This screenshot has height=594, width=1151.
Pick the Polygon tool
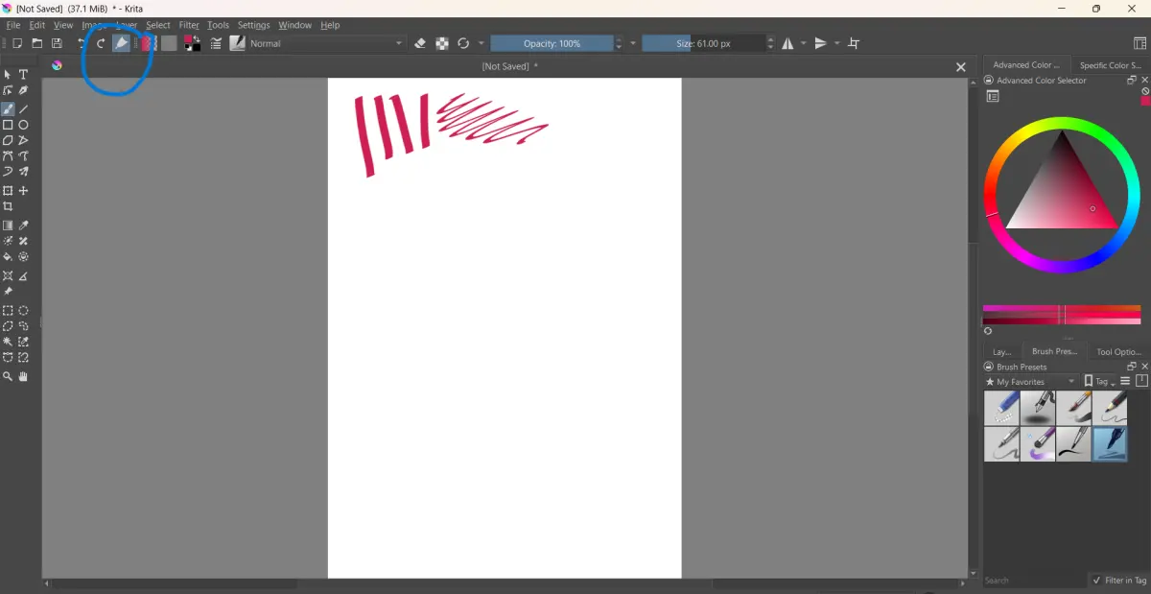(x=8, y=140)
